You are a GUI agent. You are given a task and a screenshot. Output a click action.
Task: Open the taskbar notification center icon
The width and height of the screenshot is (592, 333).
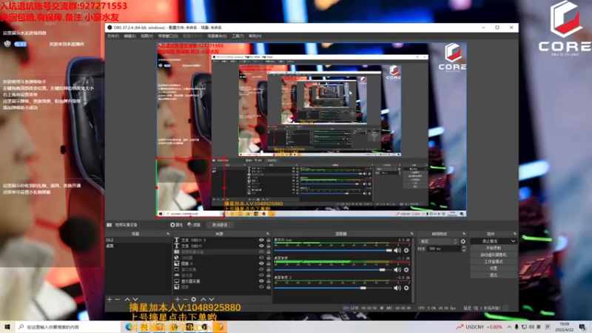tap(582, 327)
